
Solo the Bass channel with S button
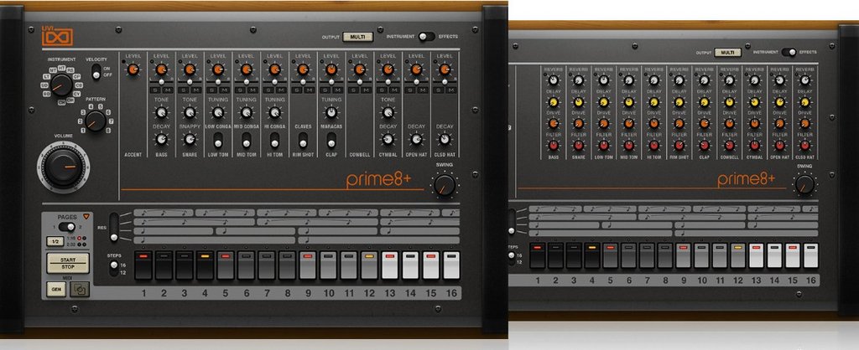click(155, 90)
